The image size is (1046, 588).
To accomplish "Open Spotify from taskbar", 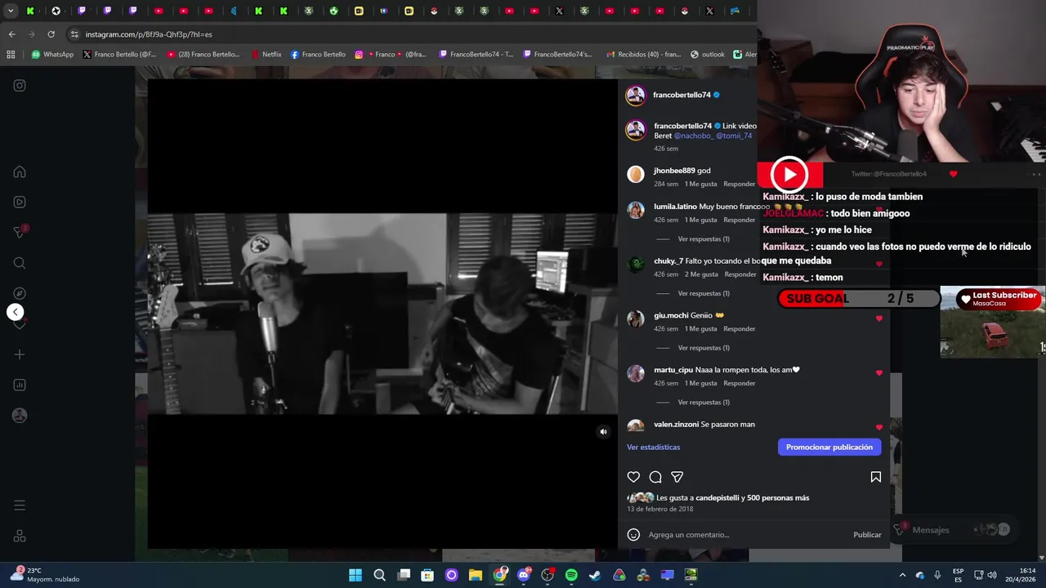I will click(x=571, y=575).
